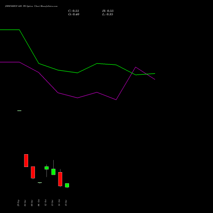Click the open value O: 0.40

(x=74, y=14)
